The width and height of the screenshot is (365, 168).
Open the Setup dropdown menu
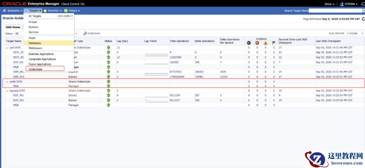(x=329, y=4)
